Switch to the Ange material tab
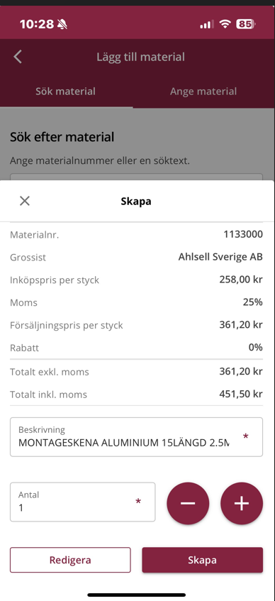 [203, 92]
